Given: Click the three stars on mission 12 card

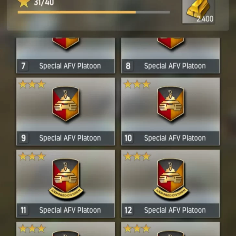Looking at the screenshot, I should [x=137, y=156].
